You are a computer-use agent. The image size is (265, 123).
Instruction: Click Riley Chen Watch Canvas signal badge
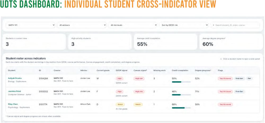pyautogui.click(x=138, y=104)
